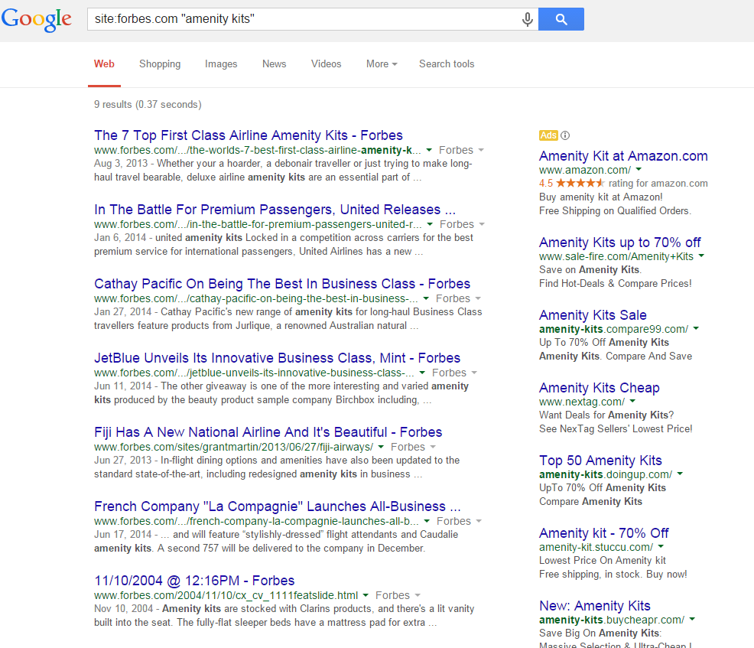Expand arrow next to buycheapr.com ad URL
This screenshot has height=648, width=754.
click(x=692, y=619)
